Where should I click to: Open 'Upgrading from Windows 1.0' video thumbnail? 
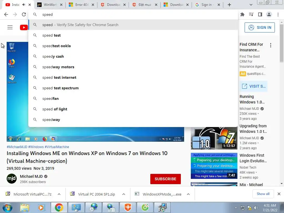(x=214, y=138)
